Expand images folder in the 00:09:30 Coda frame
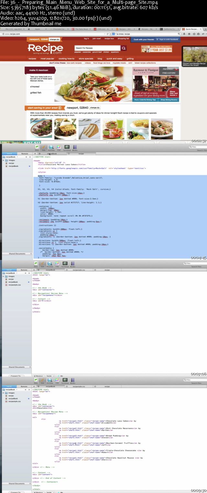Image resolution: width=207 pixels, height=493 pixels. pyautogui.click(x=4, y=393)
